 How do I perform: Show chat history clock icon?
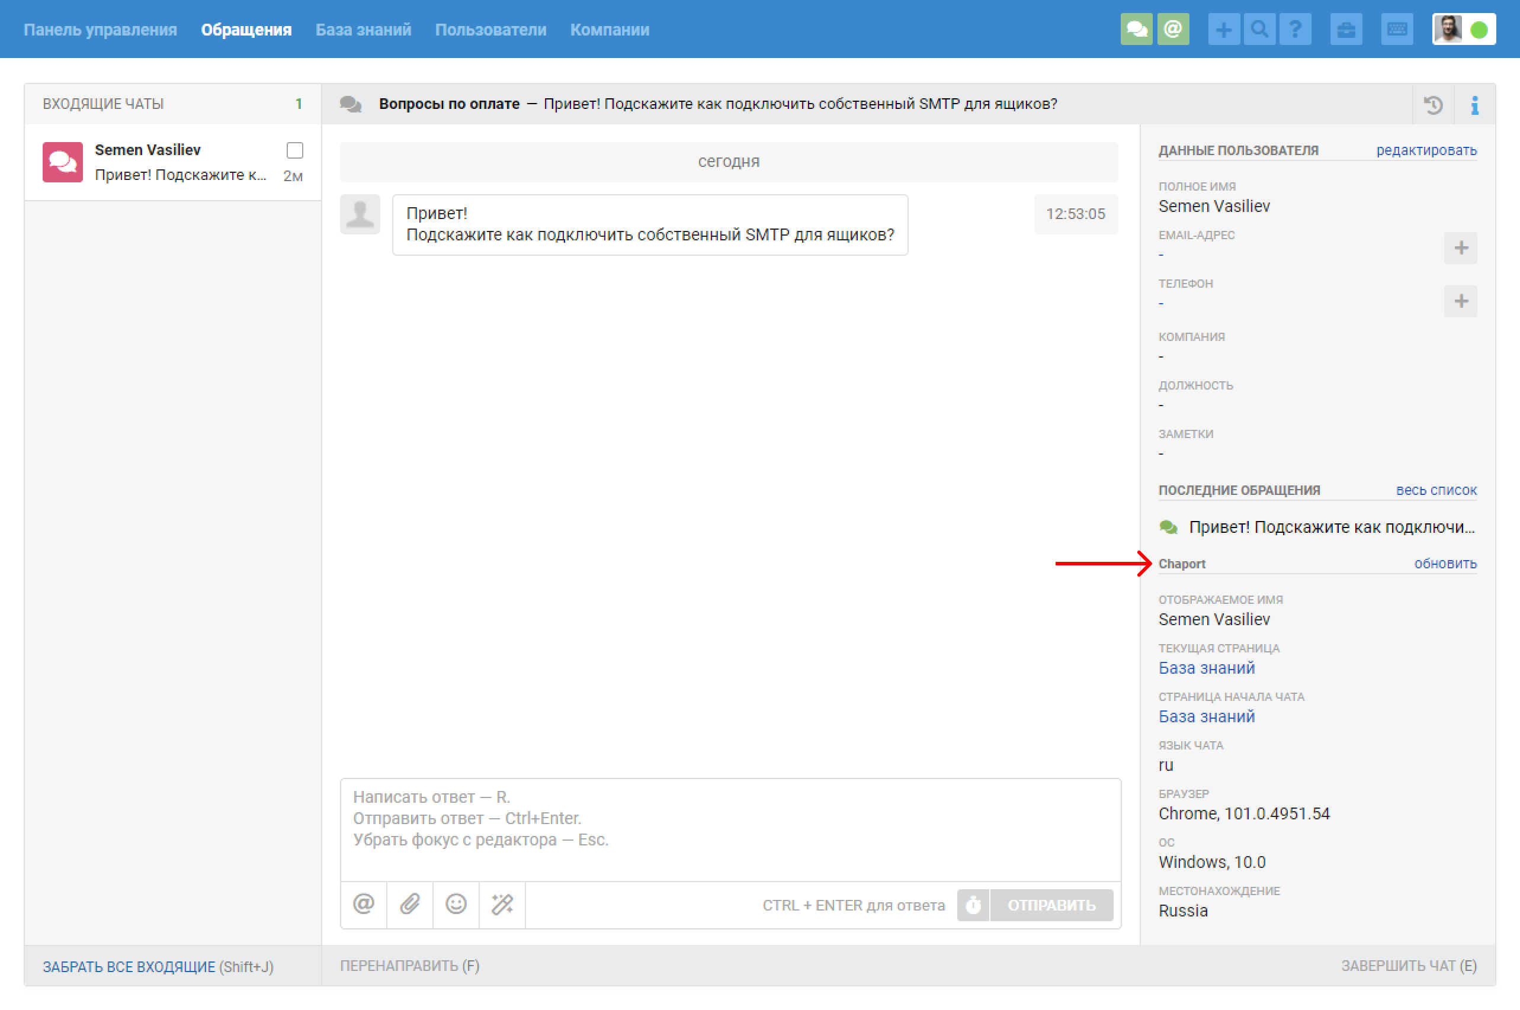(x=1433, y=104)
